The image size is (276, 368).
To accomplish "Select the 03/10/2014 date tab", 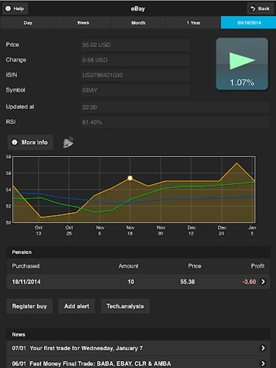I will click(x=249, y=23).
